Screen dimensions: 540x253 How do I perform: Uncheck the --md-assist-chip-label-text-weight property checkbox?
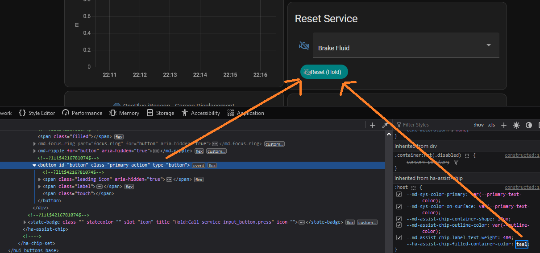(399, 237)
